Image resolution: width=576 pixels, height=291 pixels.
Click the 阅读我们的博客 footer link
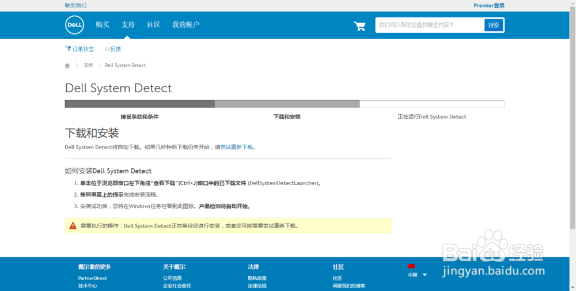coord(349,285)
